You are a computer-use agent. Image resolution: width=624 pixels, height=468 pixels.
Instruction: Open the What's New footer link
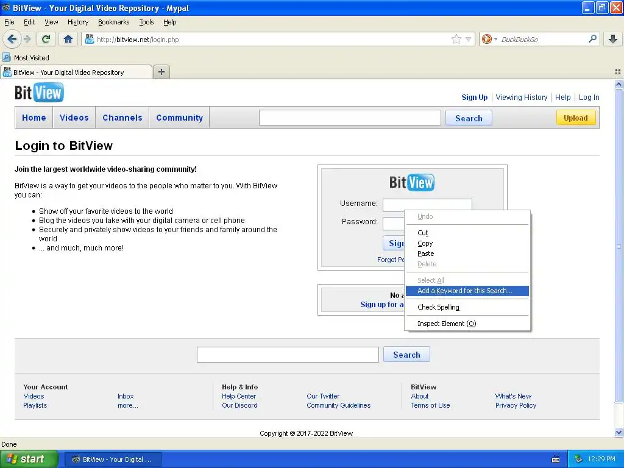pos(513,396)
